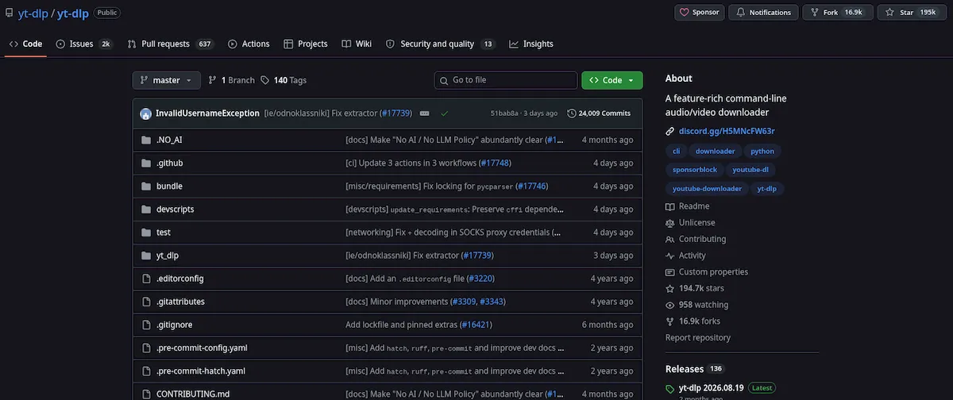
Task: Click the discord.gg link chain icon
Action: 670,131
